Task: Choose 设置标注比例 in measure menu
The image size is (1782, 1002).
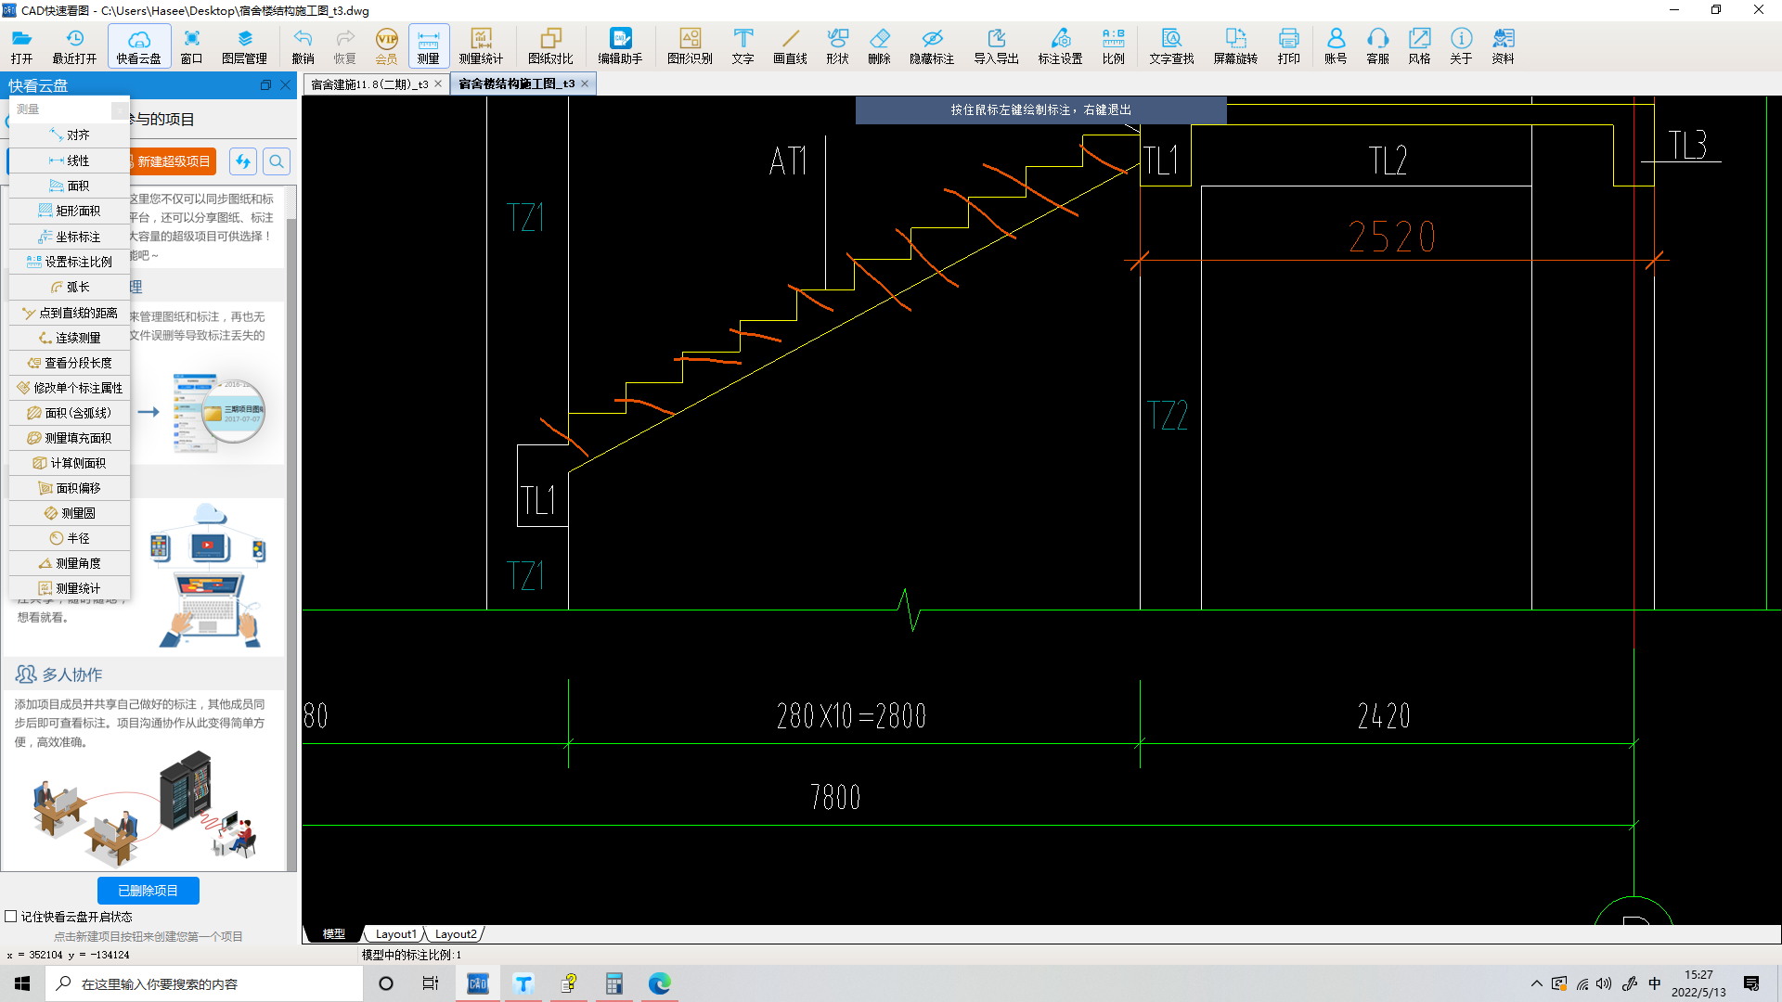Action: 70,262
